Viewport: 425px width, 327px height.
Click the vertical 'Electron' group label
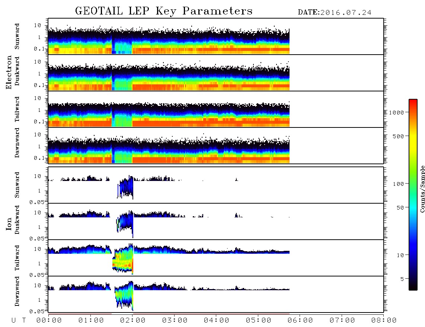[x=9, y=72]
